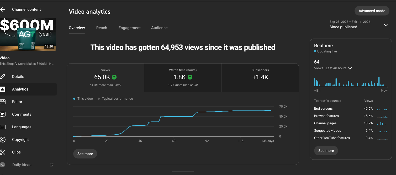Open Clips using the scissors icon
The image size is (396, 175).
point(3,152)
